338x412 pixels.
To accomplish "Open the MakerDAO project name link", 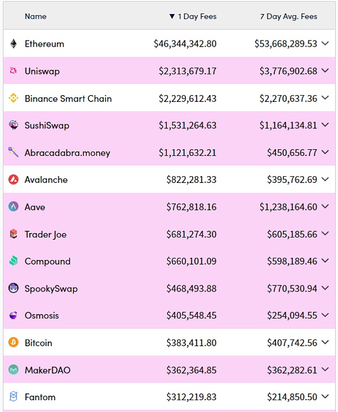I will [x=47, y=370].
